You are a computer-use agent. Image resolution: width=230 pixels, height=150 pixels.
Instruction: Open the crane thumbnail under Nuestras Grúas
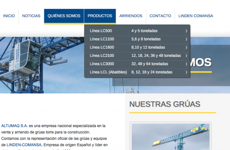point(171,137)
